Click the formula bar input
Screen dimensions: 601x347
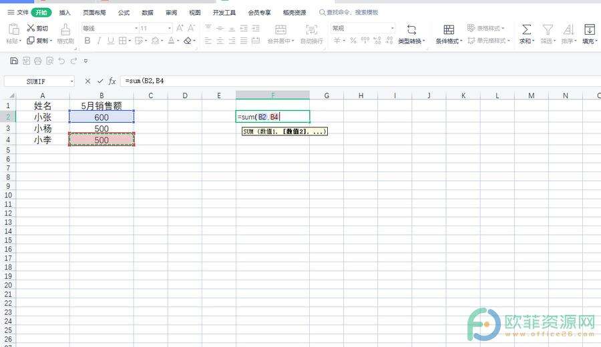point(361,81)
